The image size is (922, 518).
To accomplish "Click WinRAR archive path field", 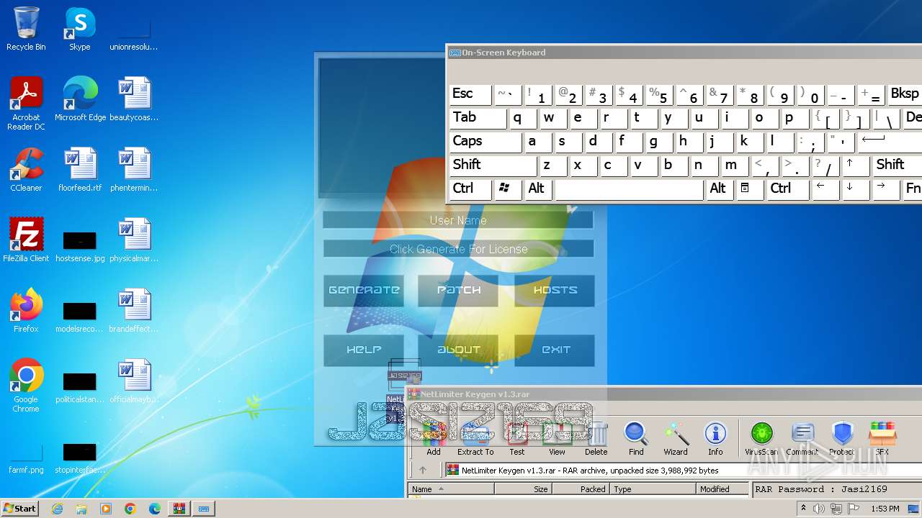I will point(682,471).
